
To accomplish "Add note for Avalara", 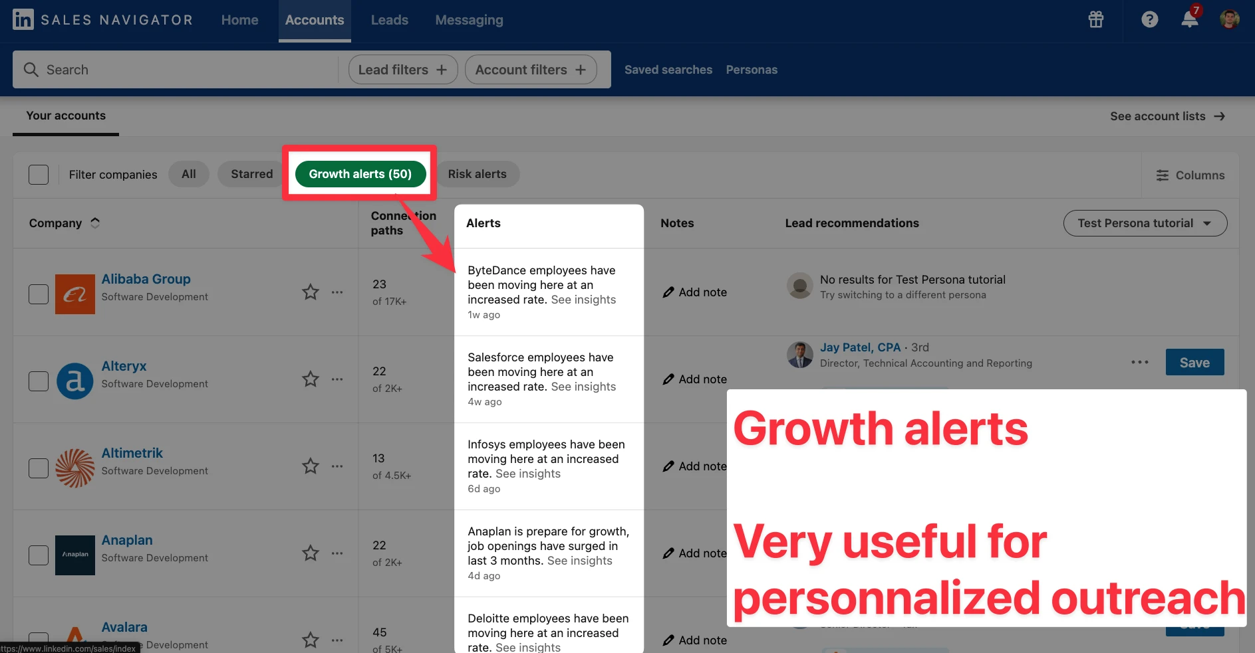I will coord(695,640).
